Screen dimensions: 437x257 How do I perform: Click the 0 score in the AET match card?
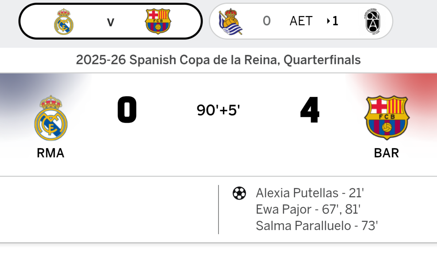[x=267, y=21]
